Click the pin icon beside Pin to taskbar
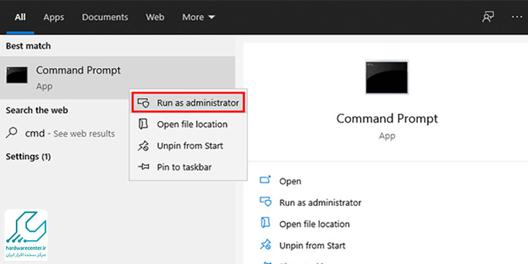This screenshot has height=264, width=528. pos(143,167)
